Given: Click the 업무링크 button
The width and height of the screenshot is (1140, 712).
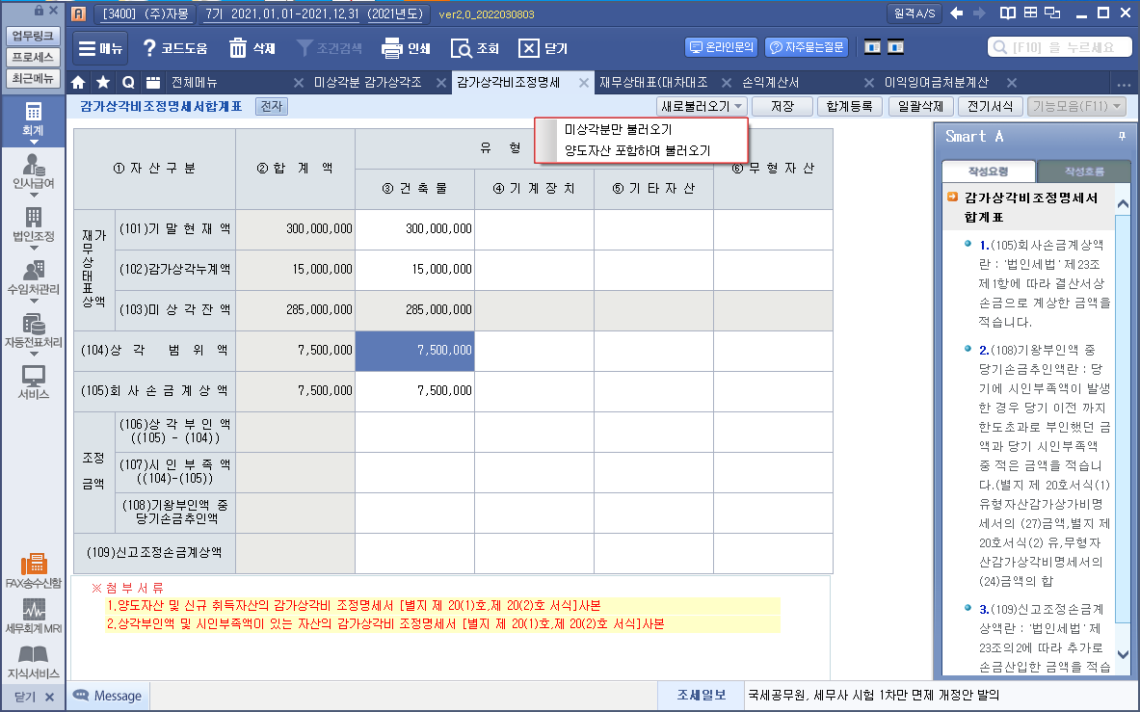Looking at the screenshot, I should [x=33, y=36].
